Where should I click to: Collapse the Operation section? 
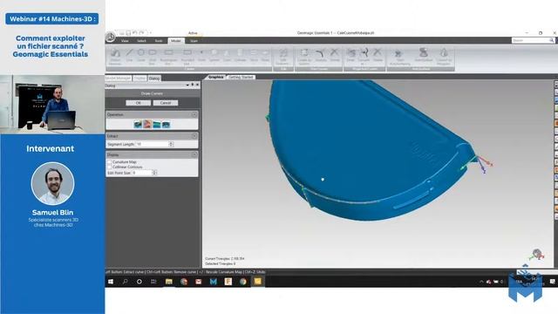(194, 114)
